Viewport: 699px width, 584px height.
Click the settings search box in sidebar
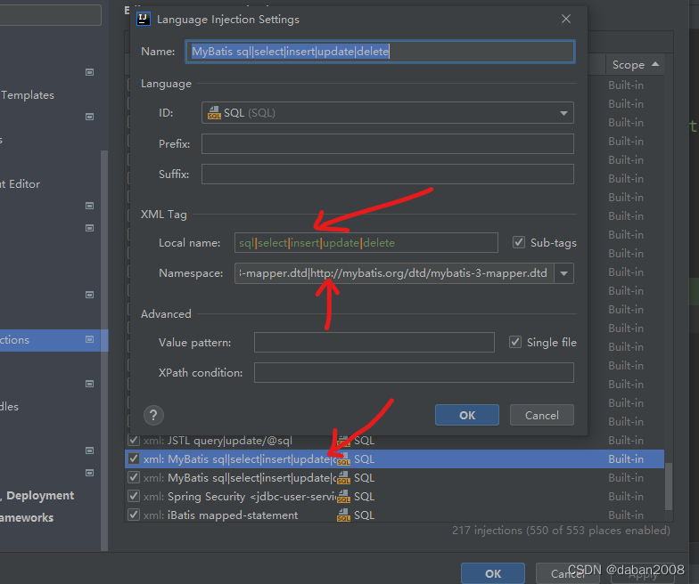[x=50, y=14]
